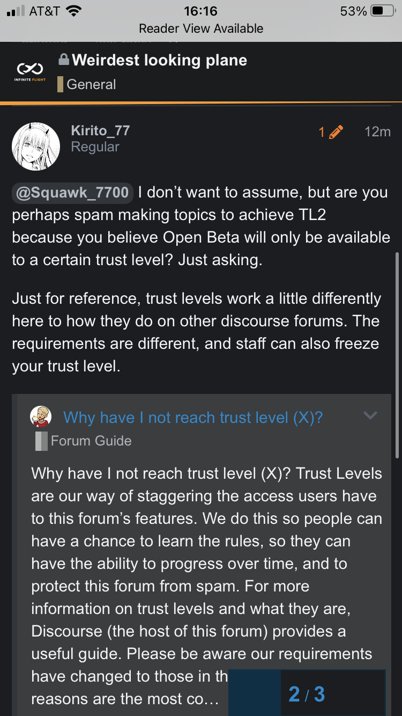Tap the General category color badge
402x716 pixels.
[x=61, y=84]
